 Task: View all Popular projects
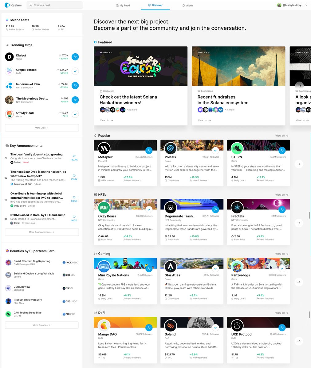click(x=281, y=136)
